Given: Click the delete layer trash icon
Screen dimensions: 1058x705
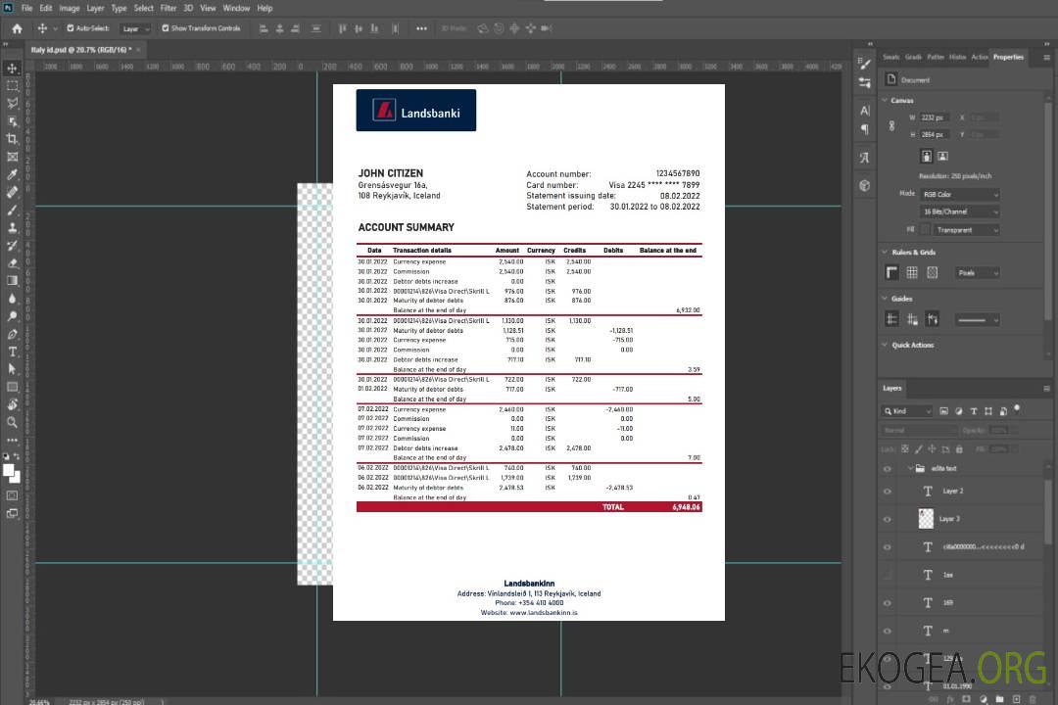Looking at the screenshot, I should tap(1033, 699).
